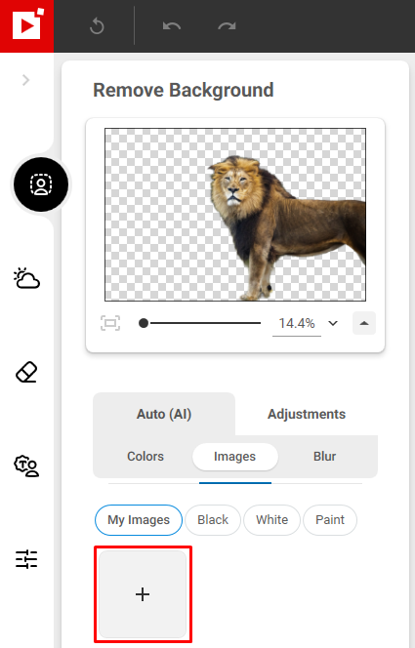Open the Adjustments sliders sidebar icon
The image size is (415, 648).
[27, 559]
